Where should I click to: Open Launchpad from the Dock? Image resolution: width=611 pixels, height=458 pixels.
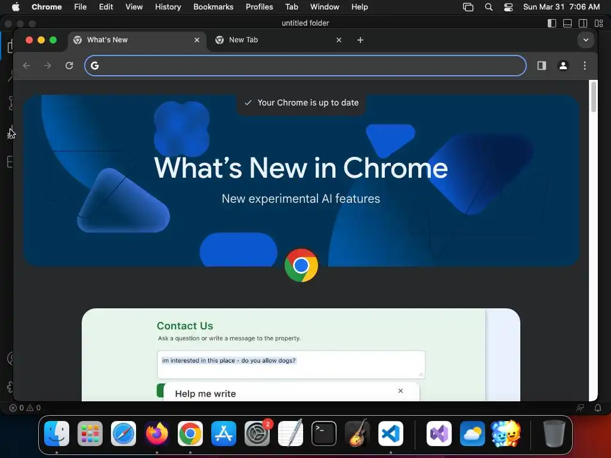[90, 434]
